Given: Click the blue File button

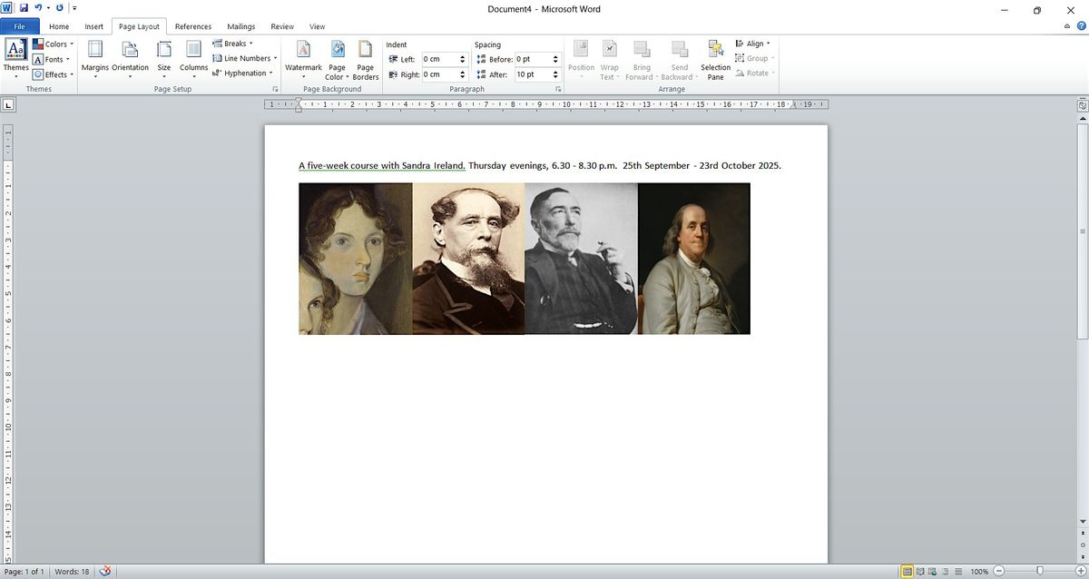Looking at the screenshot, I should 20,27.
